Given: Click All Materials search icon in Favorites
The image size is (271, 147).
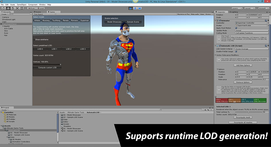Looking at the screenshot, I should 5,114.
